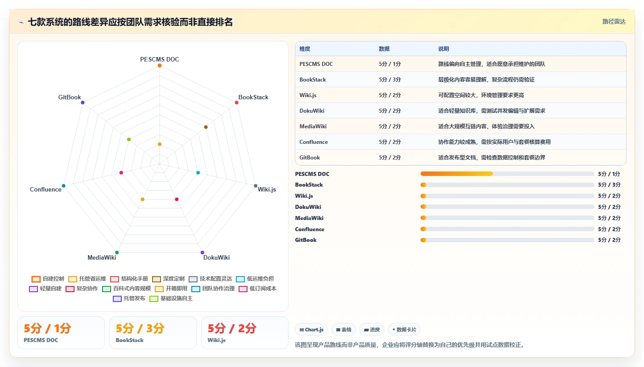Image resolution: width=644 pixels, height=367 pixels.
Task: Click the 路径雷达 tag in the header
Action: coord(614,21)
